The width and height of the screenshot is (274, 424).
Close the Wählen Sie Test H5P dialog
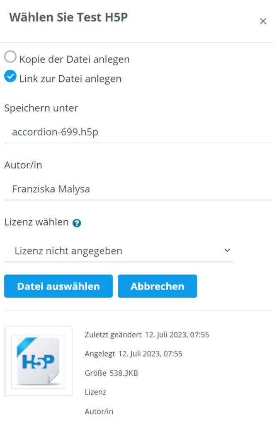coord(263,22)
